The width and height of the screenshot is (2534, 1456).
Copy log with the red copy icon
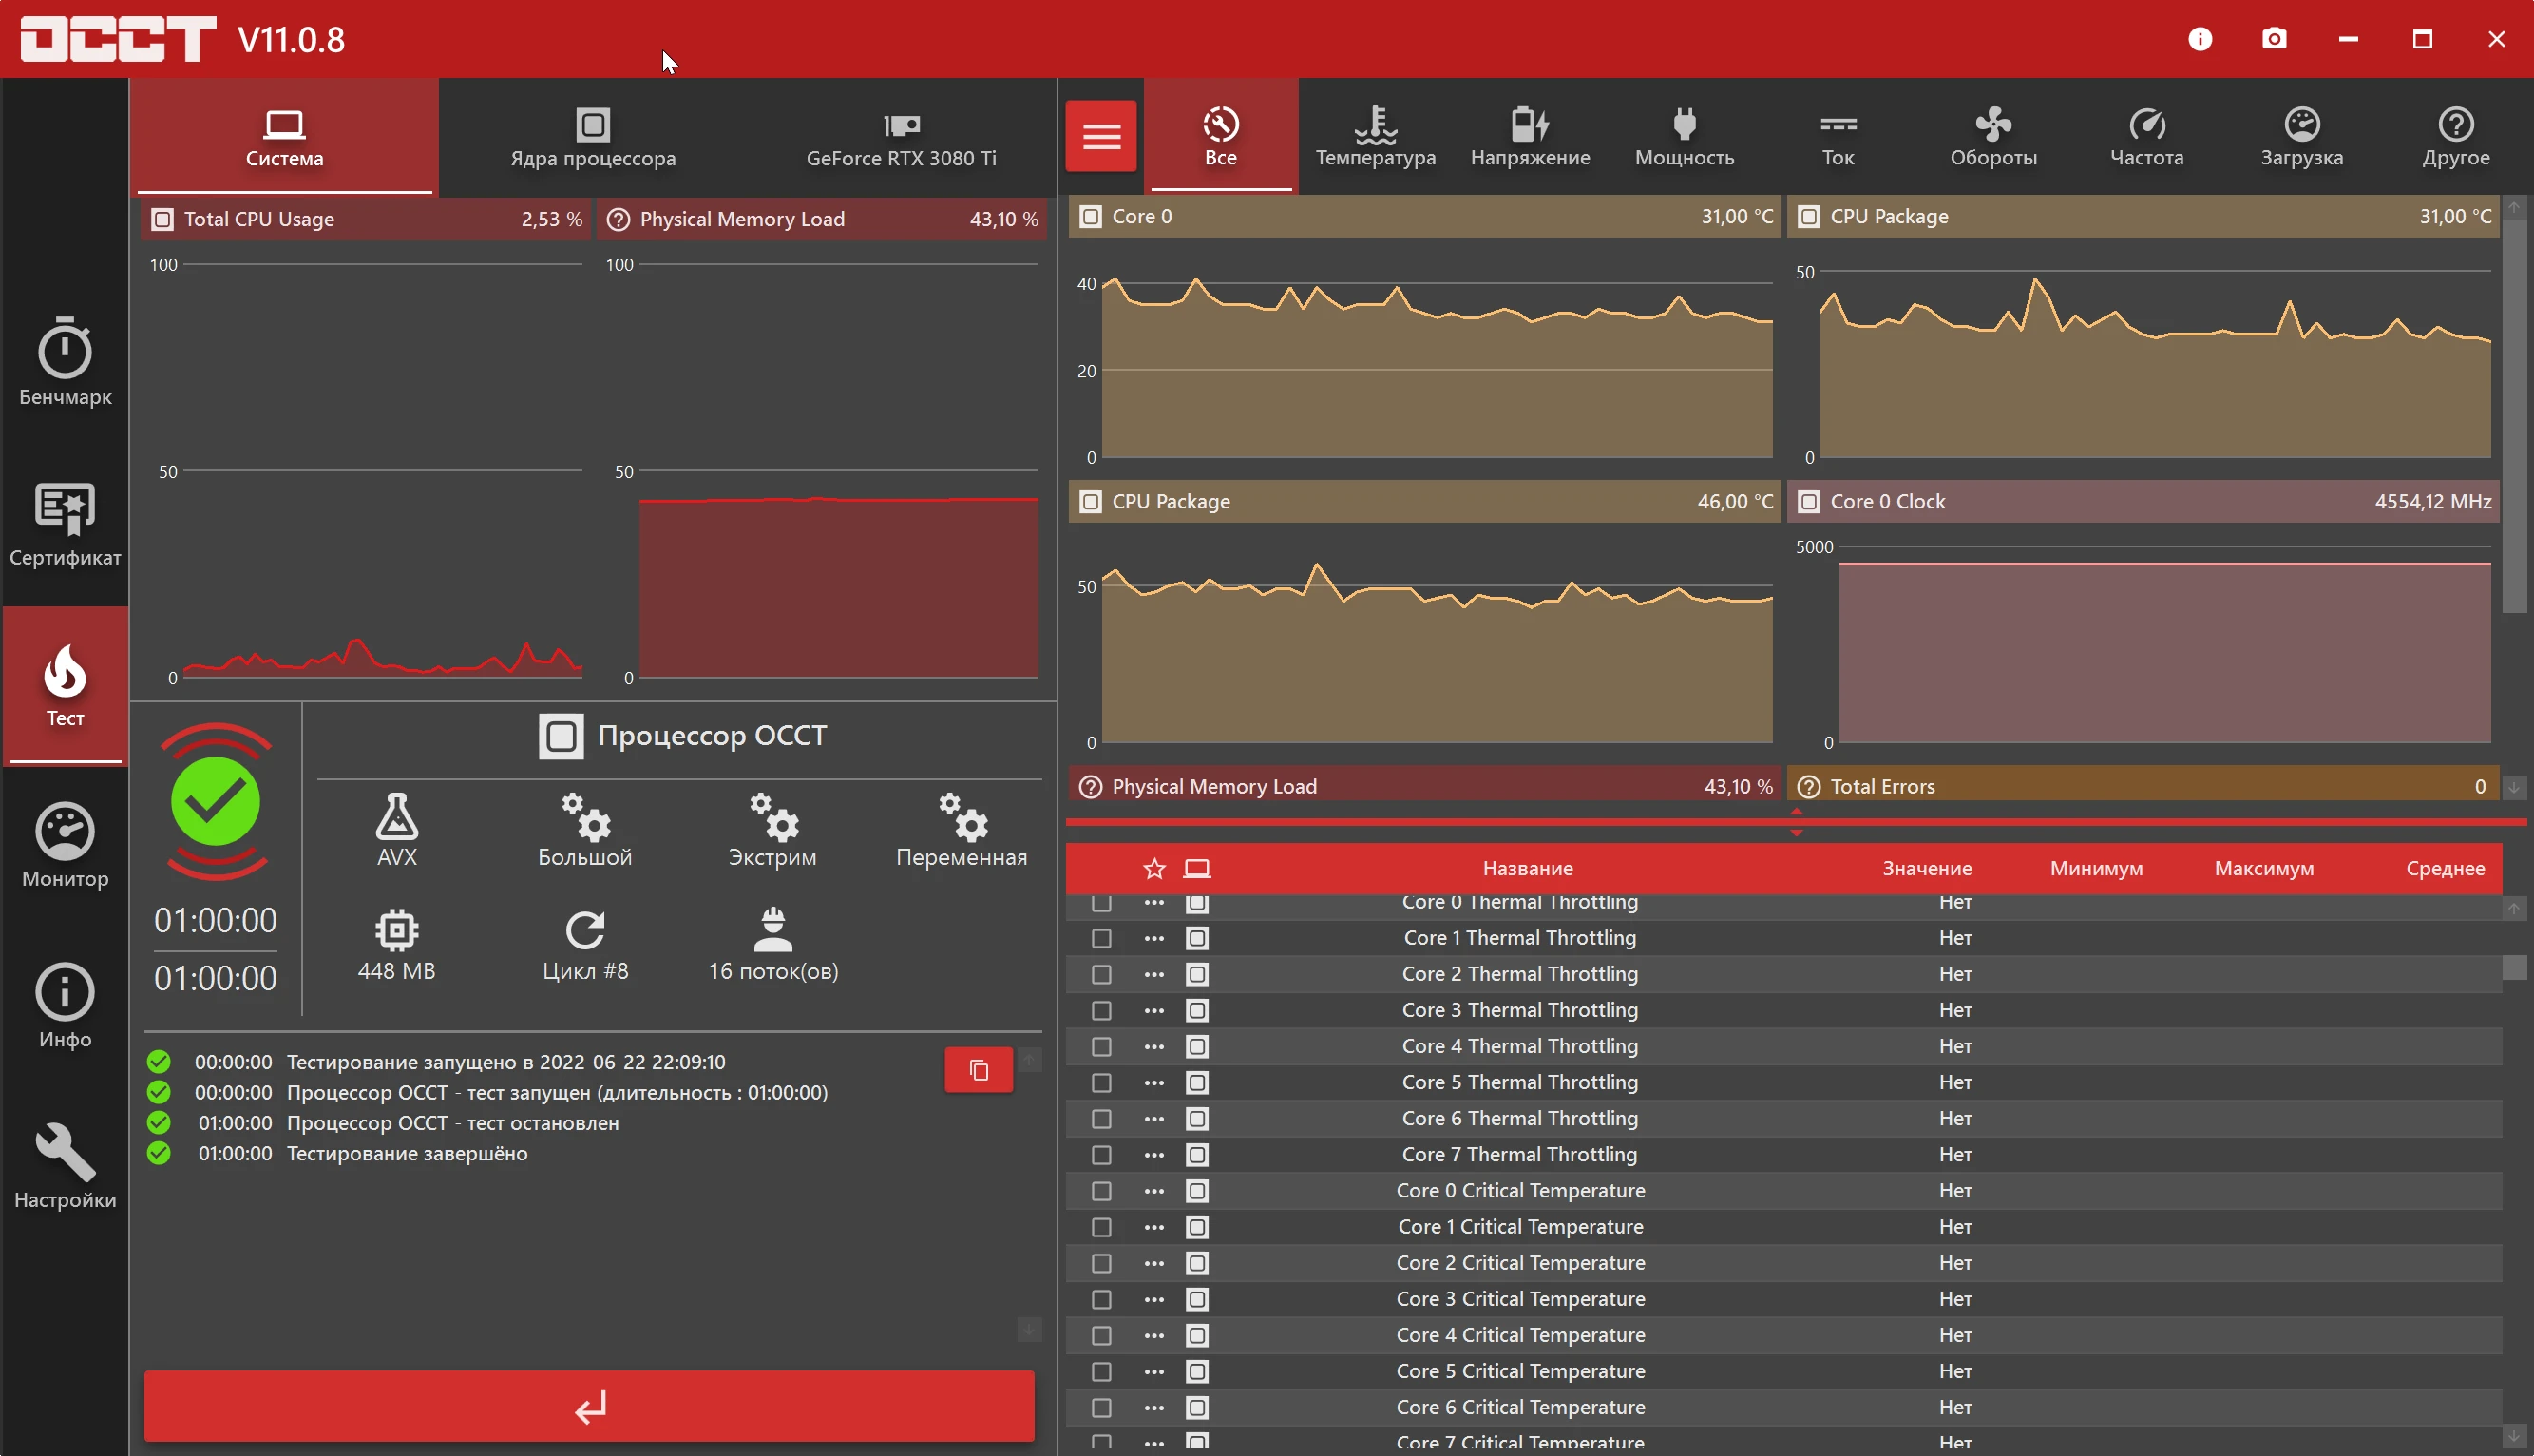tap(979, 1070)
